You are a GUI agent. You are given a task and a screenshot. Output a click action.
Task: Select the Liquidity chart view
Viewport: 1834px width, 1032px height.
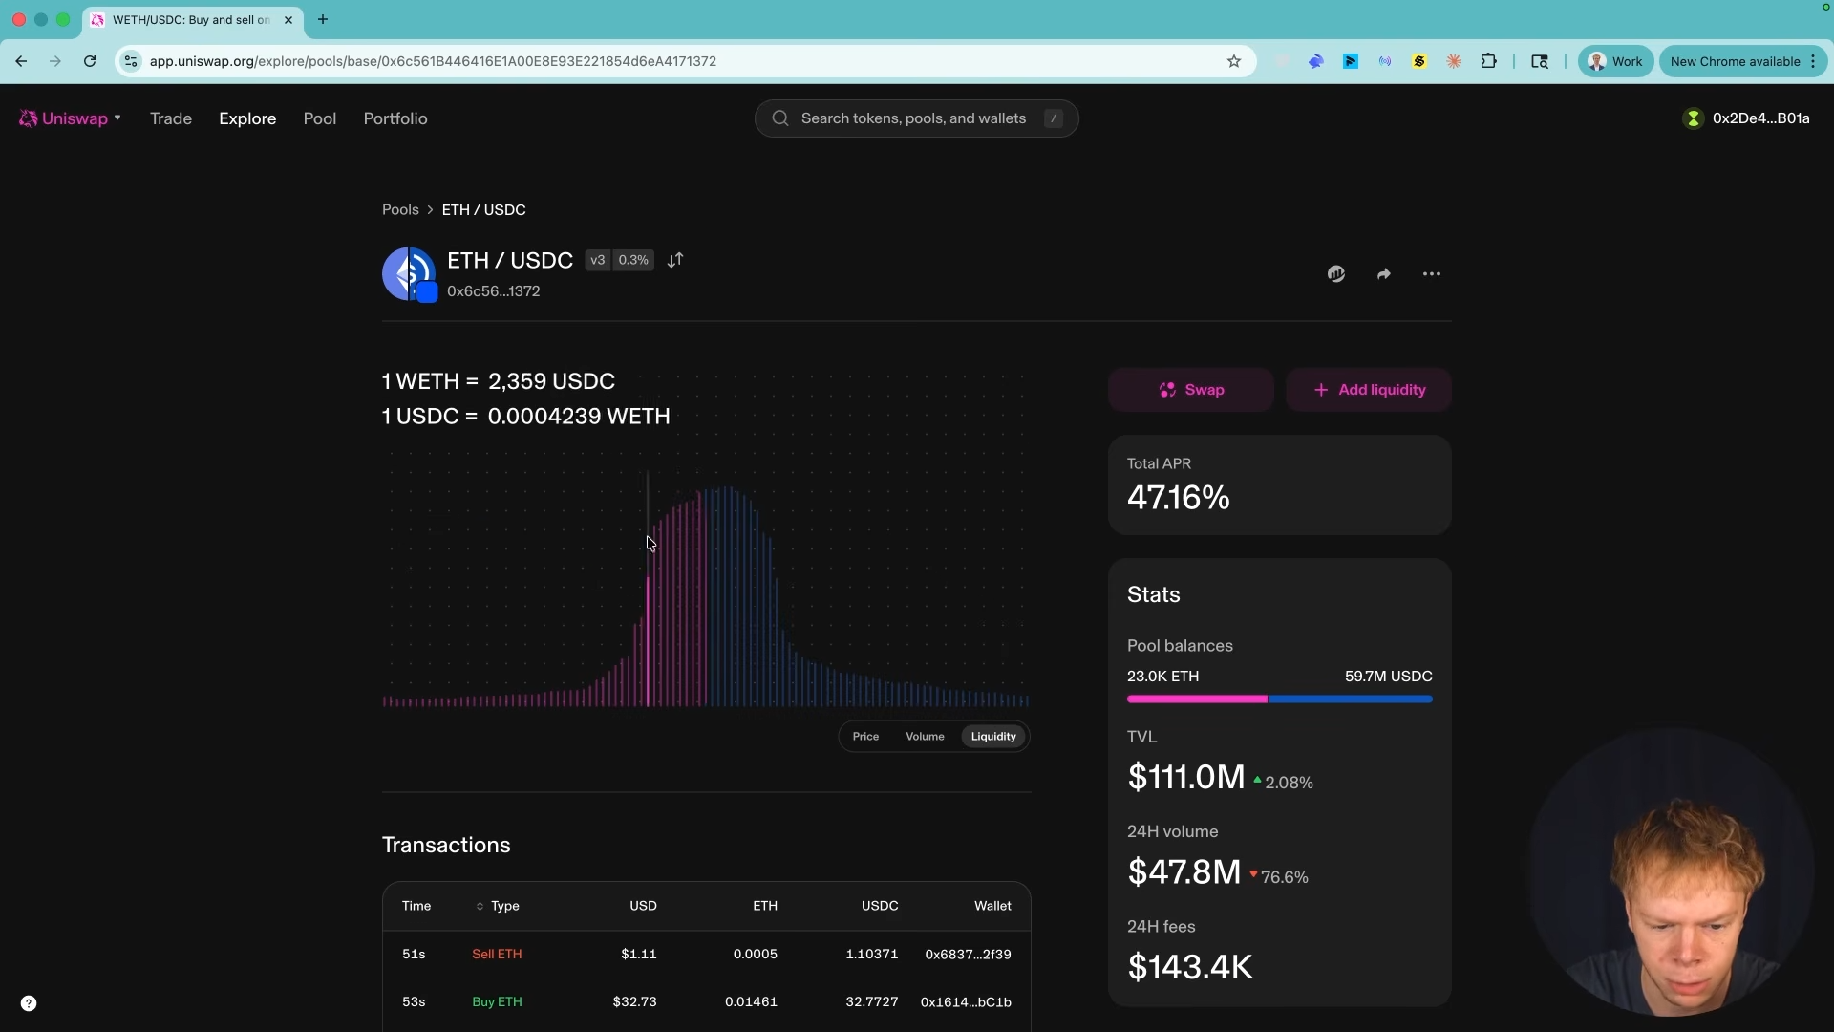pyautogui.click(x=993, y=737)
